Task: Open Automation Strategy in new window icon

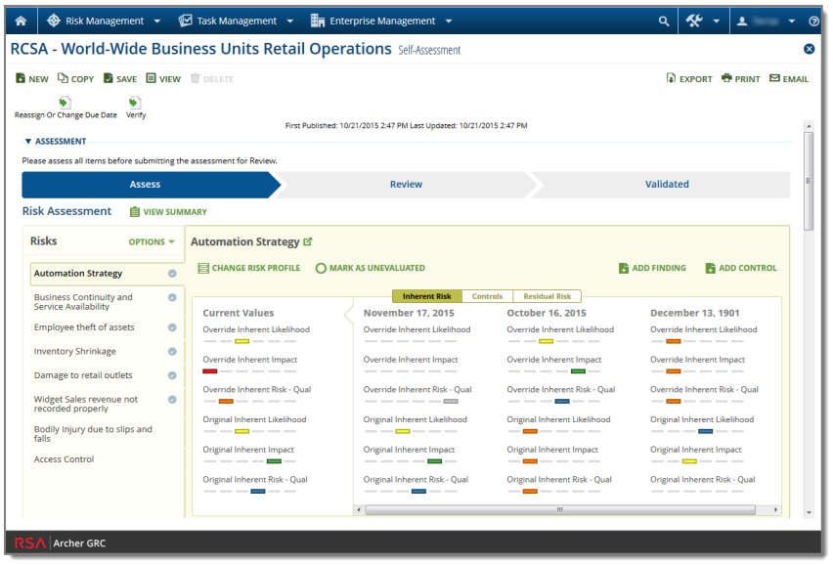Action: (x=308, y=241)
